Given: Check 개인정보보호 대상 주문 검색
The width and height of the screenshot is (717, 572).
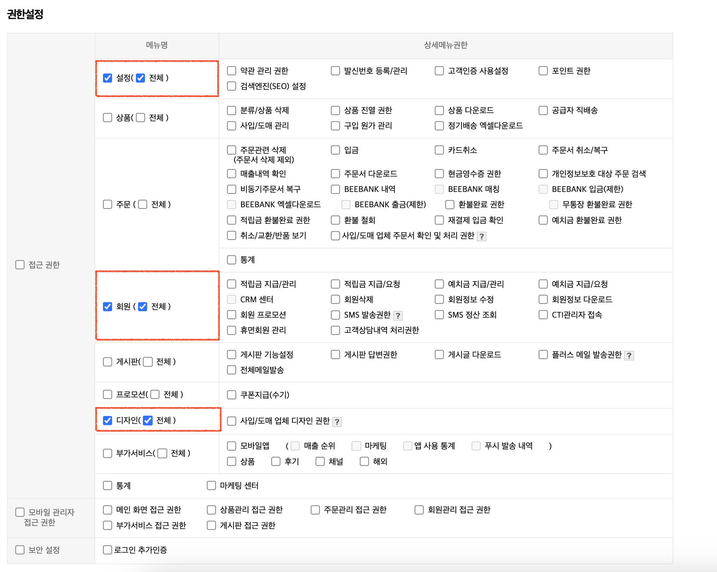Looking at the screenshot, I should (x=543, y=174).
